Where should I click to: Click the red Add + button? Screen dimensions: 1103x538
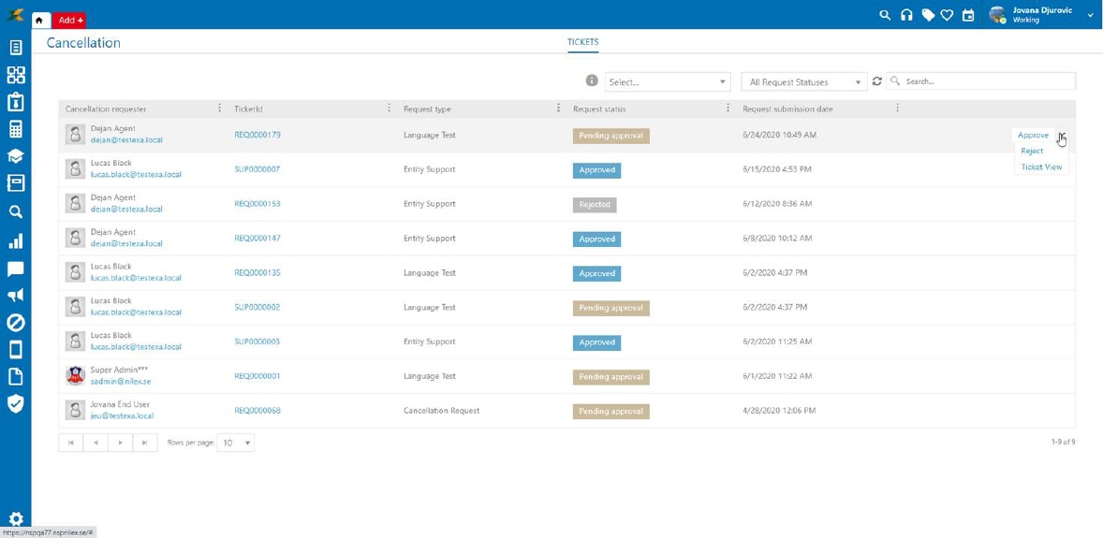(x=70, y=20)
